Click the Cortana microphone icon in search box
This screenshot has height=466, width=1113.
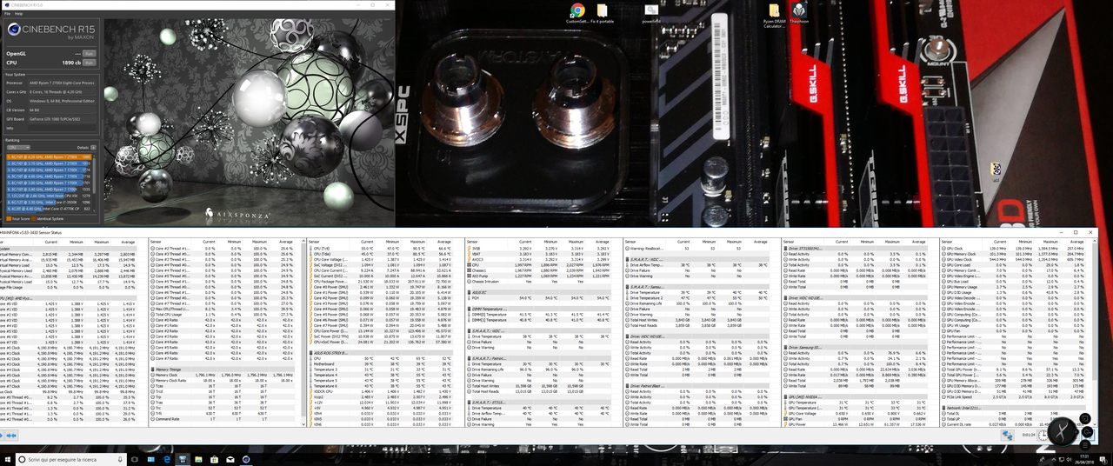tap(120, 459)
